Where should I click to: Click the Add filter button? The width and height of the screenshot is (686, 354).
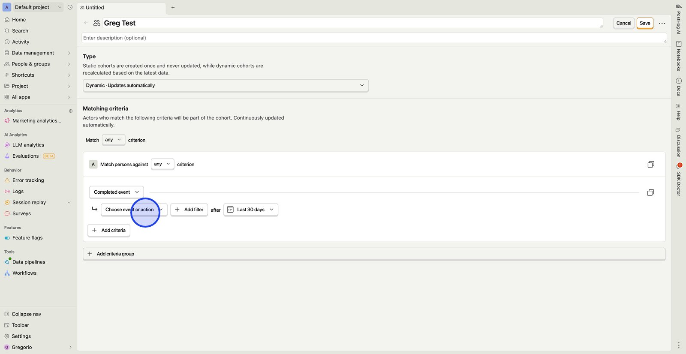click(x=189, y=210)
